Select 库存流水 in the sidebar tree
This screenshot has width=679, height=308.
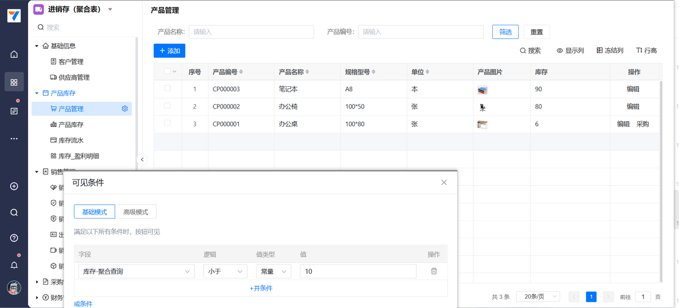[x=71, y=141]
